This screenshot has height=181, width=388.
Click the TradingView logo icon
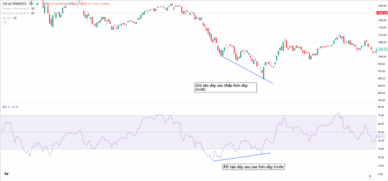coord(6,174)
